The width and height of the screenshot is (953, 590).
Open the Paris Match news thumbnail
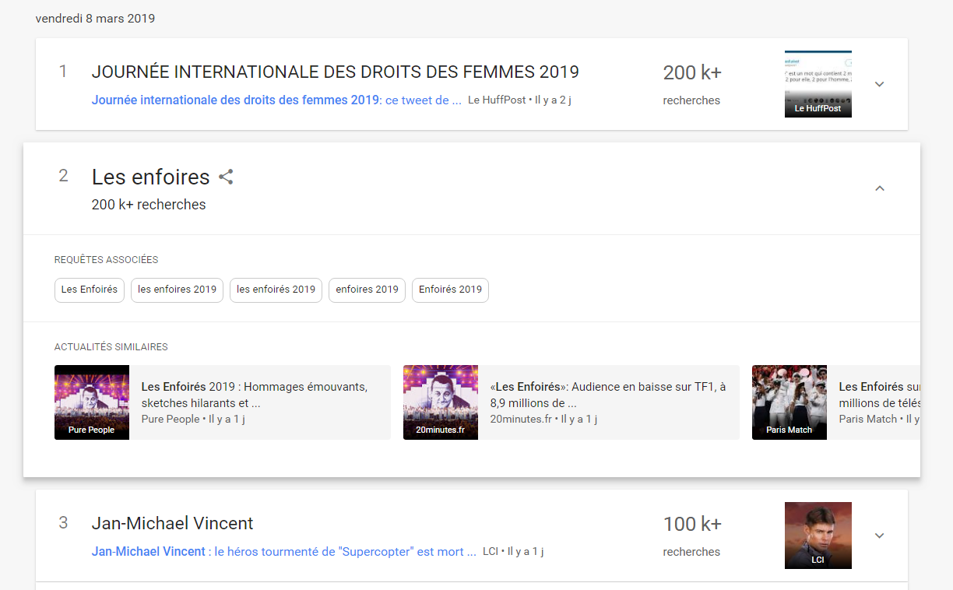789,402
